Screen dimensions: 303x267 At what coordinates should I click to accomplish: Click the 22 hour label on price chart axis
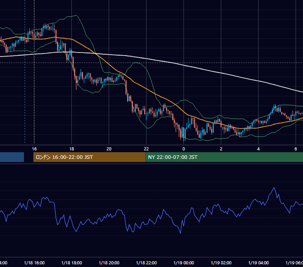click(146, 149)
